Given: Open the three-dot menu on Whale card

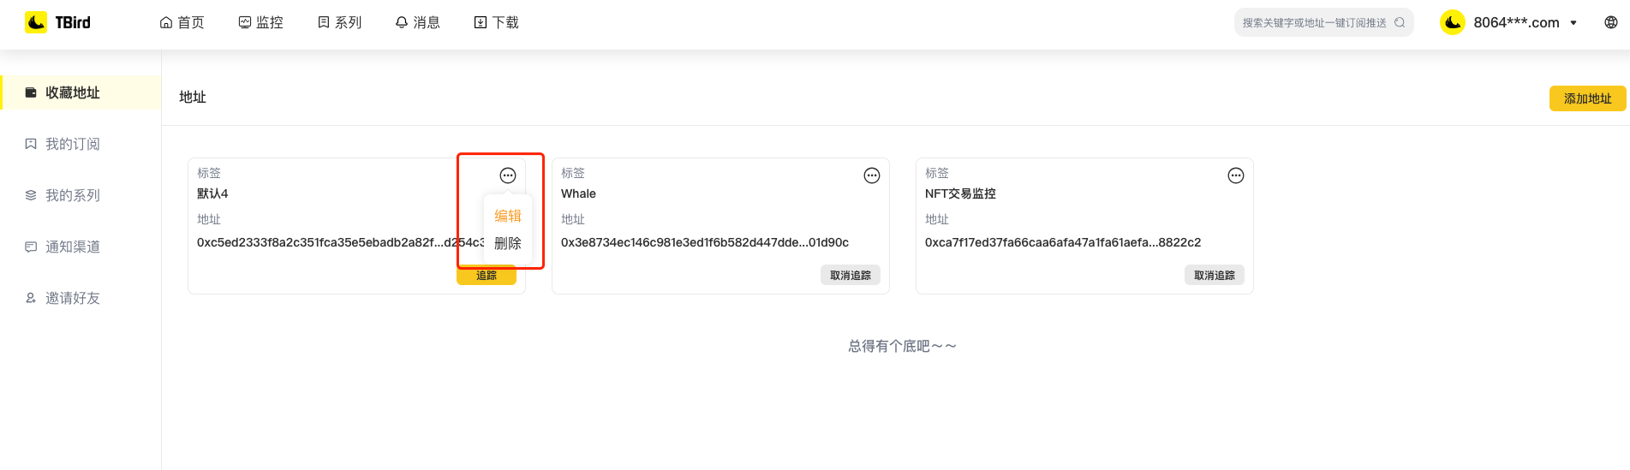Looking at the screenshot, I should pos(871,176).
